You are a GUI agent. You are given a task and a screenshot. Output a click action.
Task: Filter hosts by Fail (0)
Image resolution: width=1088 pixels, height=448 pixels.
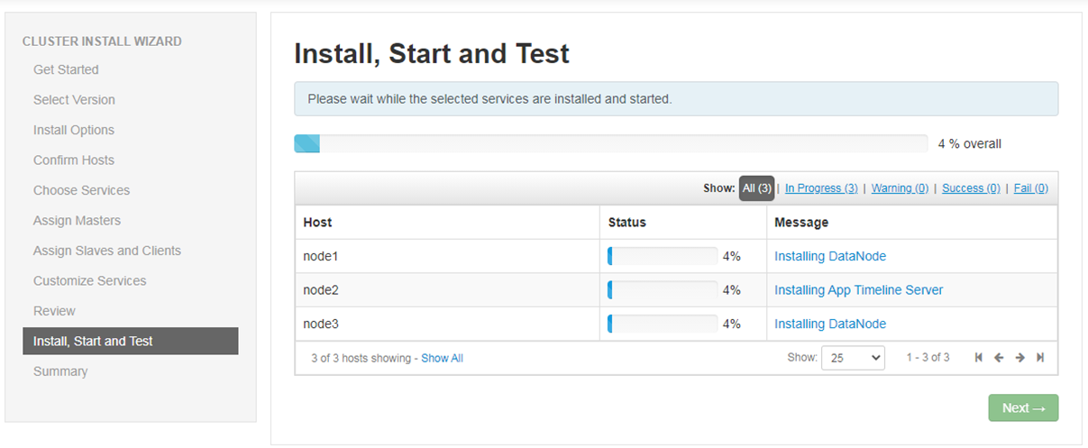point(1030,188)
